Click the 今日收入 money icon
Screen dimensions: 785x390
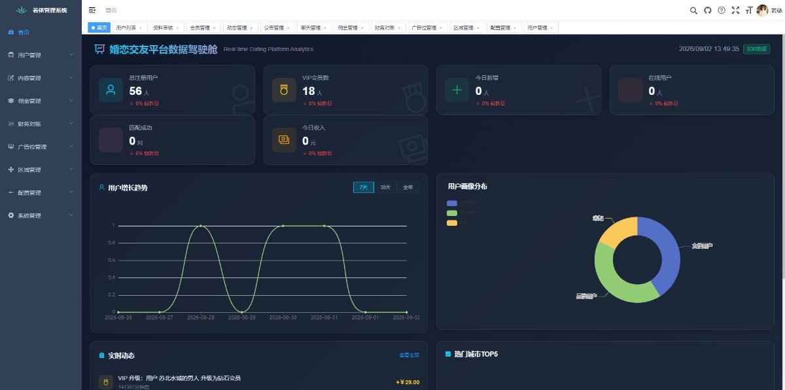[x=284, y=140]
